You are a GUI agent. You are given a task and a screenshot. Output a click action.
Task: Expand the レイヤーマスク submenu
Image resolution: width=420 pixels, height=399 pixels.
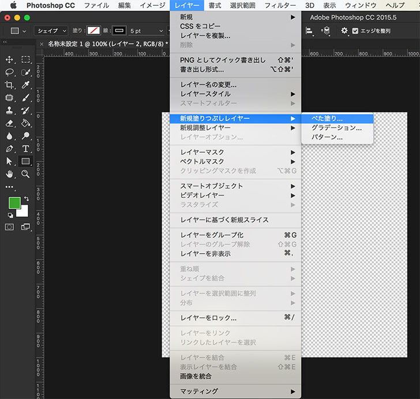(x=235, y=152)
